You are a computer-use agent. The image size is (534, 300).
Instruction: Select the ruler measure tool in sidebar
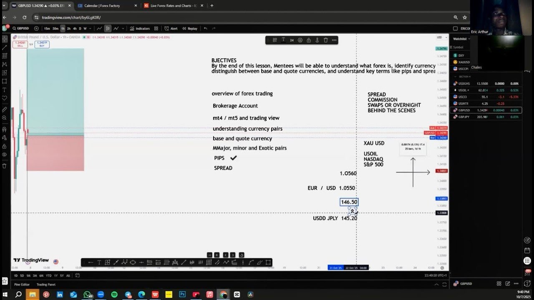(5, 109)
